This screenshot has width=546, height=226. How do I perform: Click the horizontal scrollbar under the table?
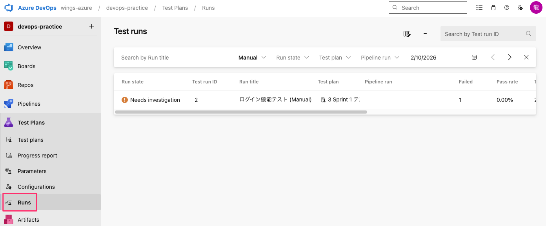tap(241, 112)
